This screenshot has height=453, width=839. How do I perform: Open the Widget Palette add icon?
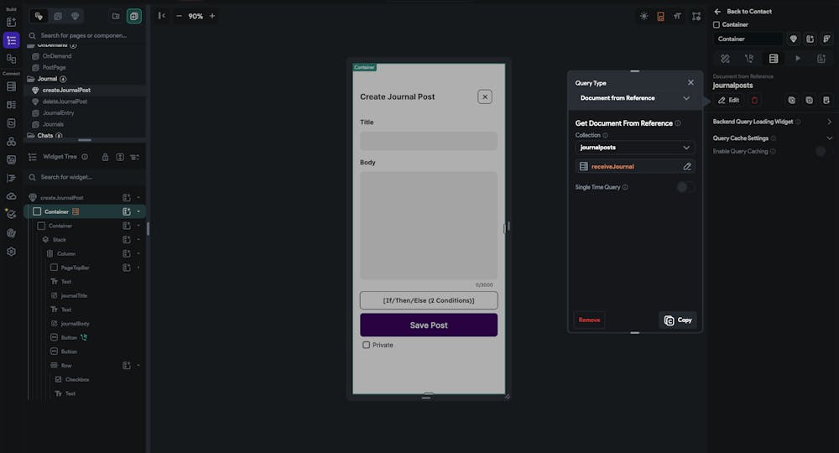(x=11, y=22)
